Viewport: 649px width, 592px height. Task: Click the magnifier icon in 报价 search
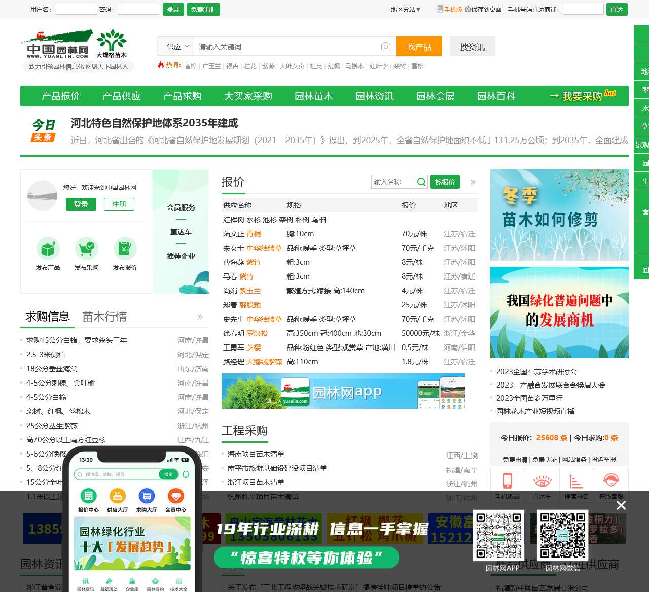(421, 182)
